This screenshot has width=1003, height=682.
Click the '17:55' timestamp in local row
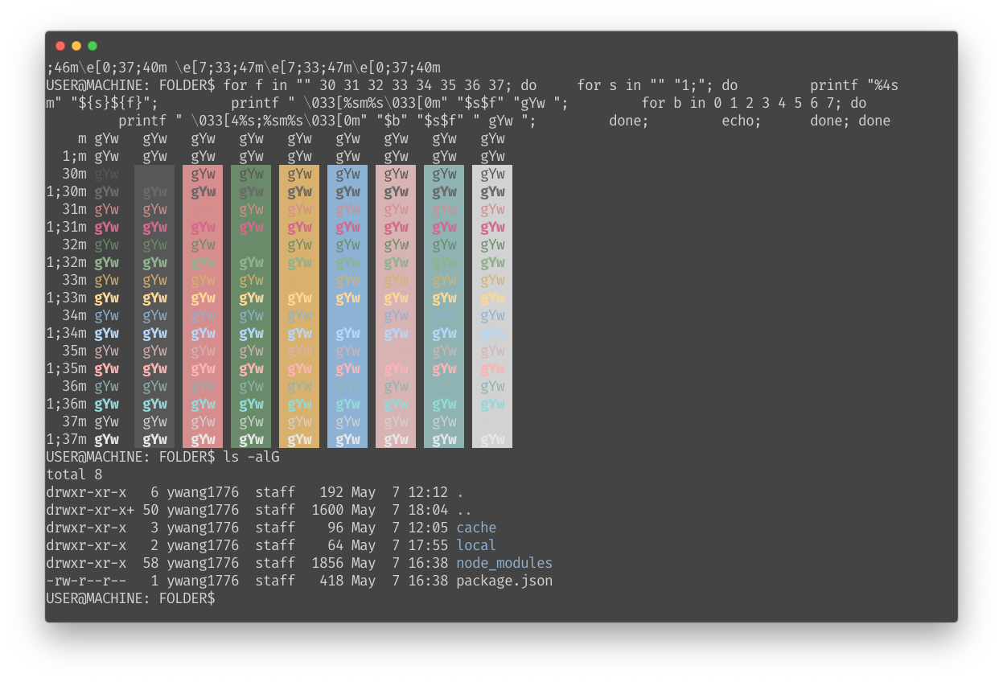(428, 545)
